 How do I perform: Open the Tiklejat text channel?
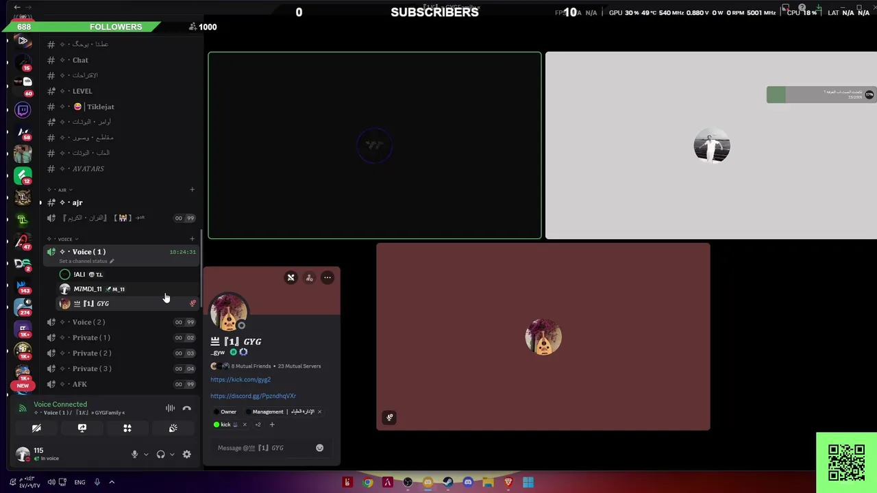[121, 106]
